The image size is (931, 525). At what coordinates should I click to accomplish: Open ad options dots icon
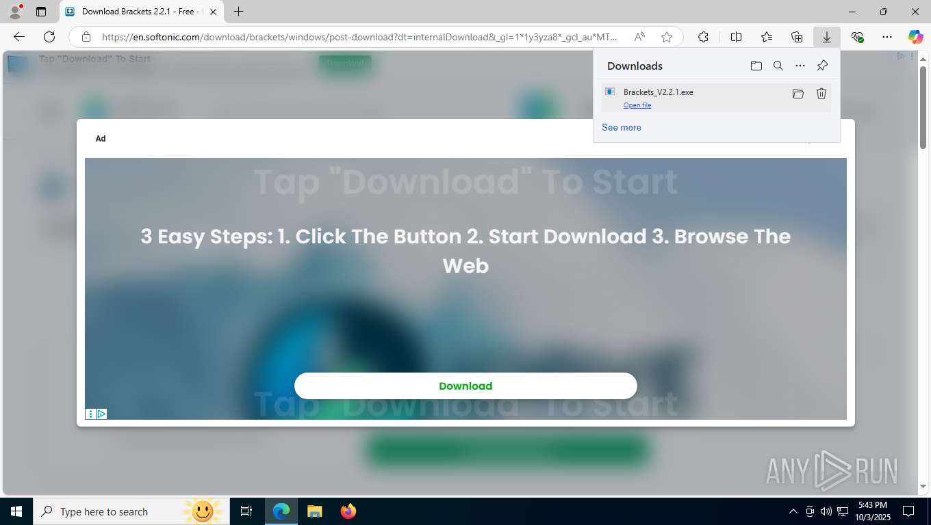tap(90, 414)
